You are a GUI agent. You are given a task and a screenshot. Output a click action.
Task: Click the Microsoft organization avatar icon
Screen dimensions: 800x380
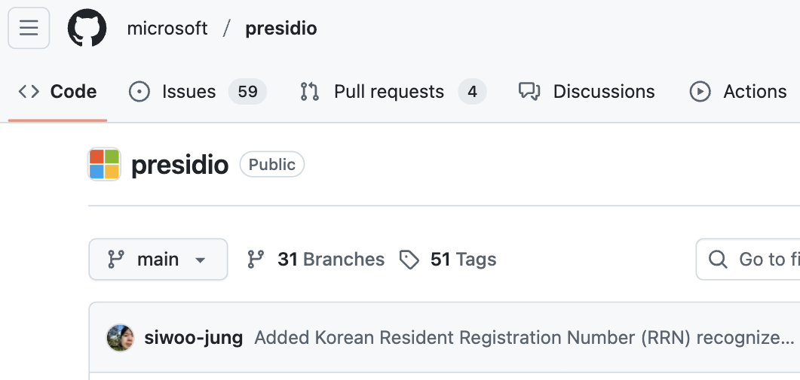(105, 164)
